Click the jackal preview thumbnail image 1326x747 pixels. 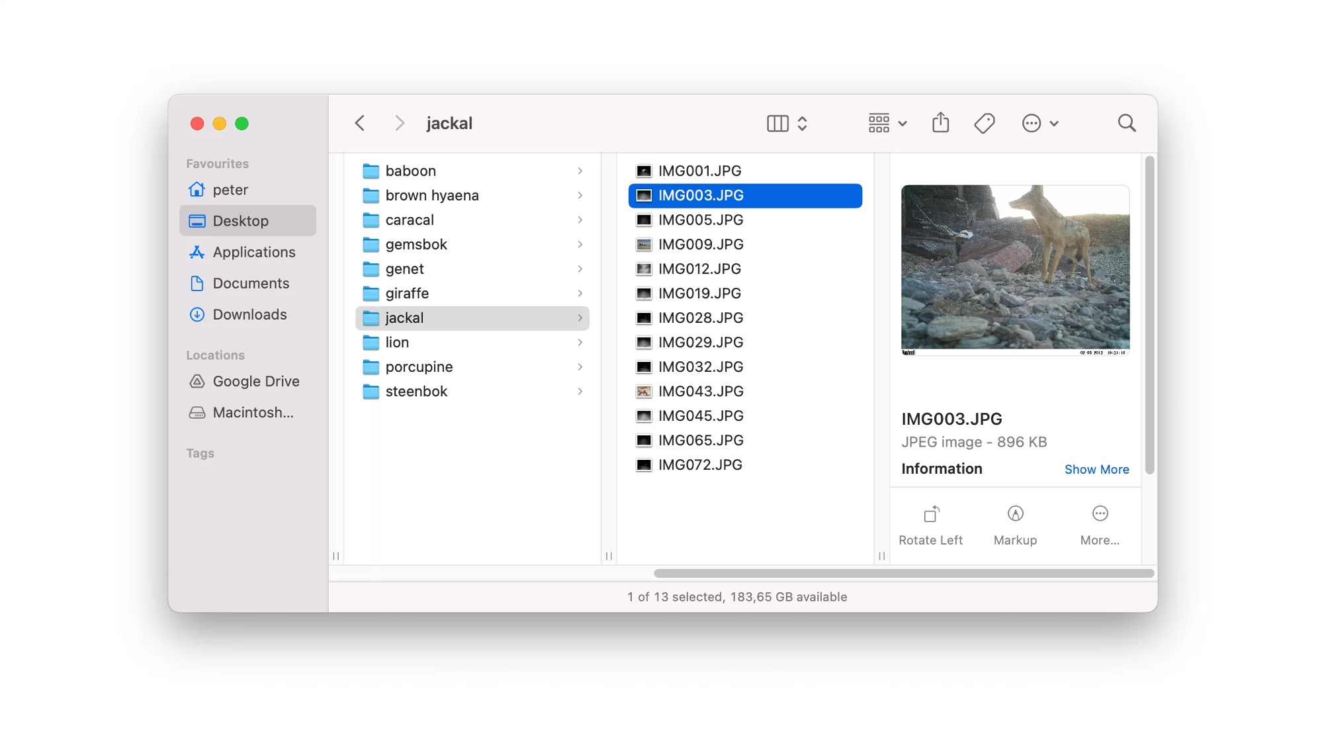pyautogui.click(x=1014, y=269)
